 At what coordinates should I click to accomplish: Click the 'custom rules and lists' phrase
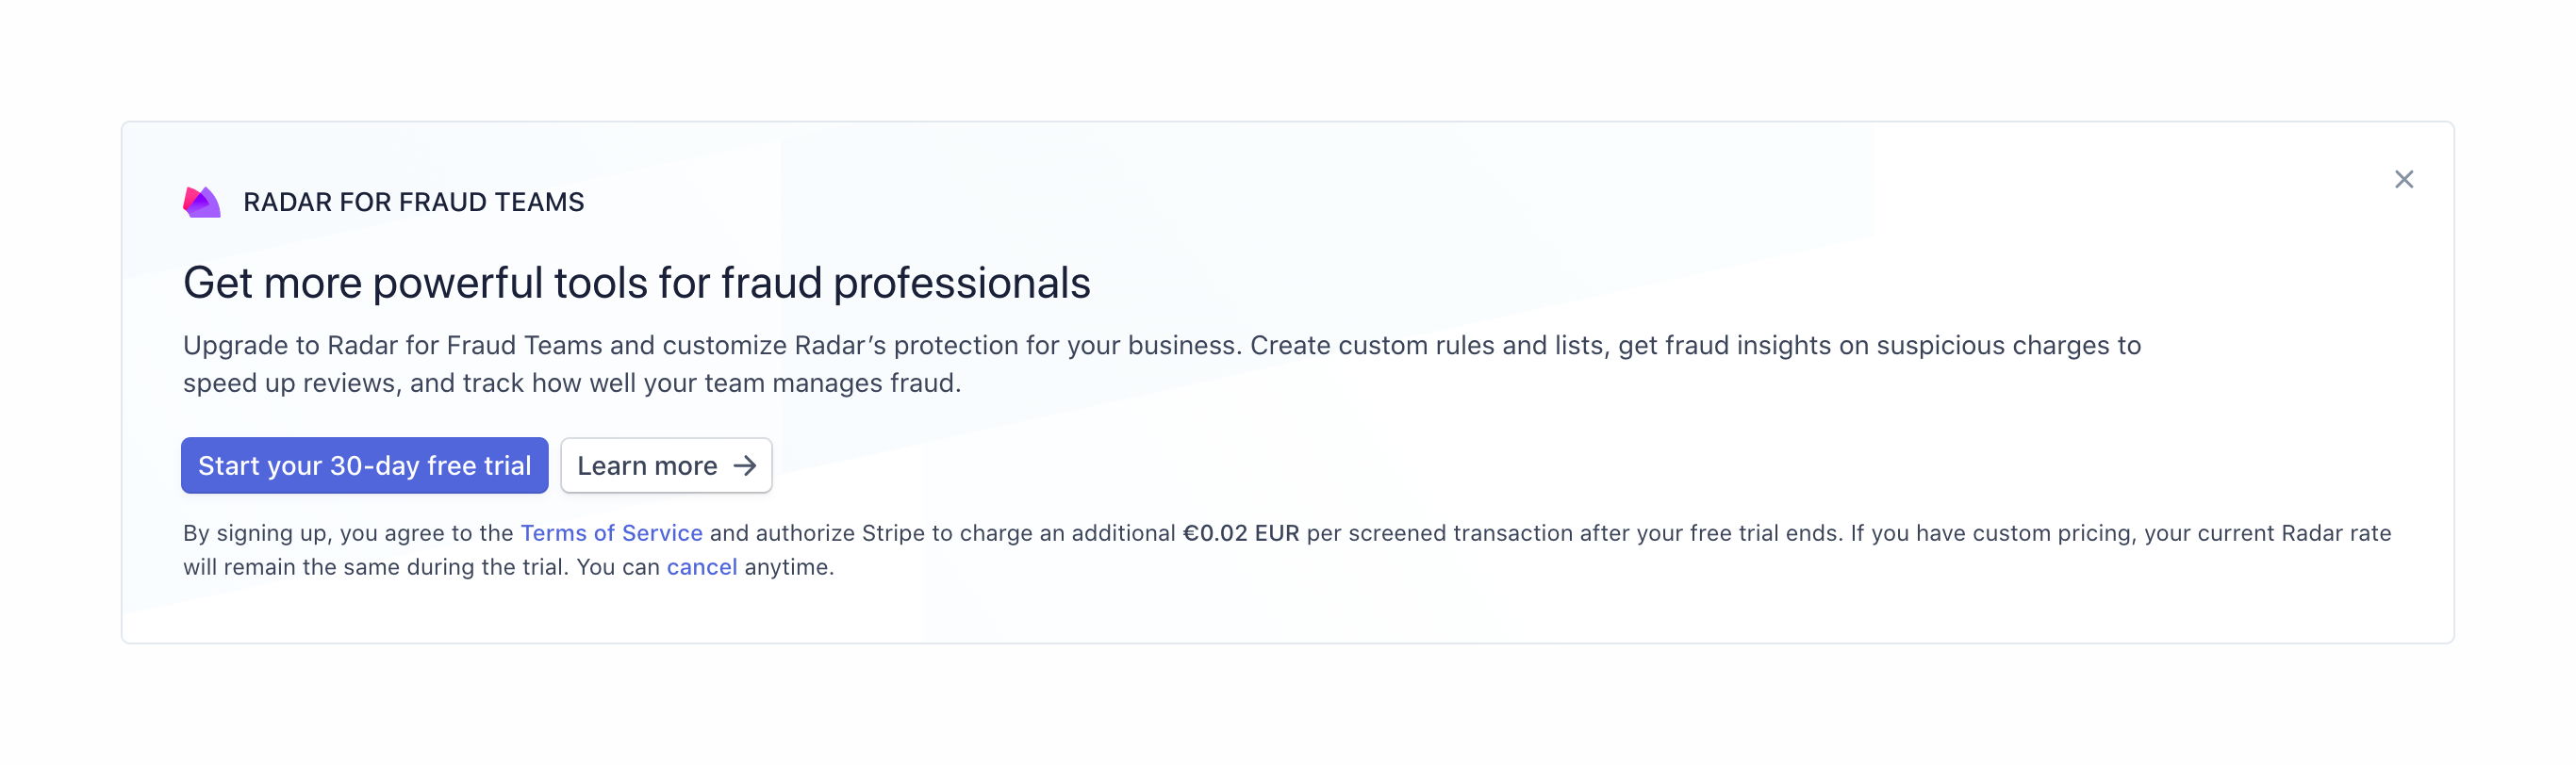[x=1470, y=346]
